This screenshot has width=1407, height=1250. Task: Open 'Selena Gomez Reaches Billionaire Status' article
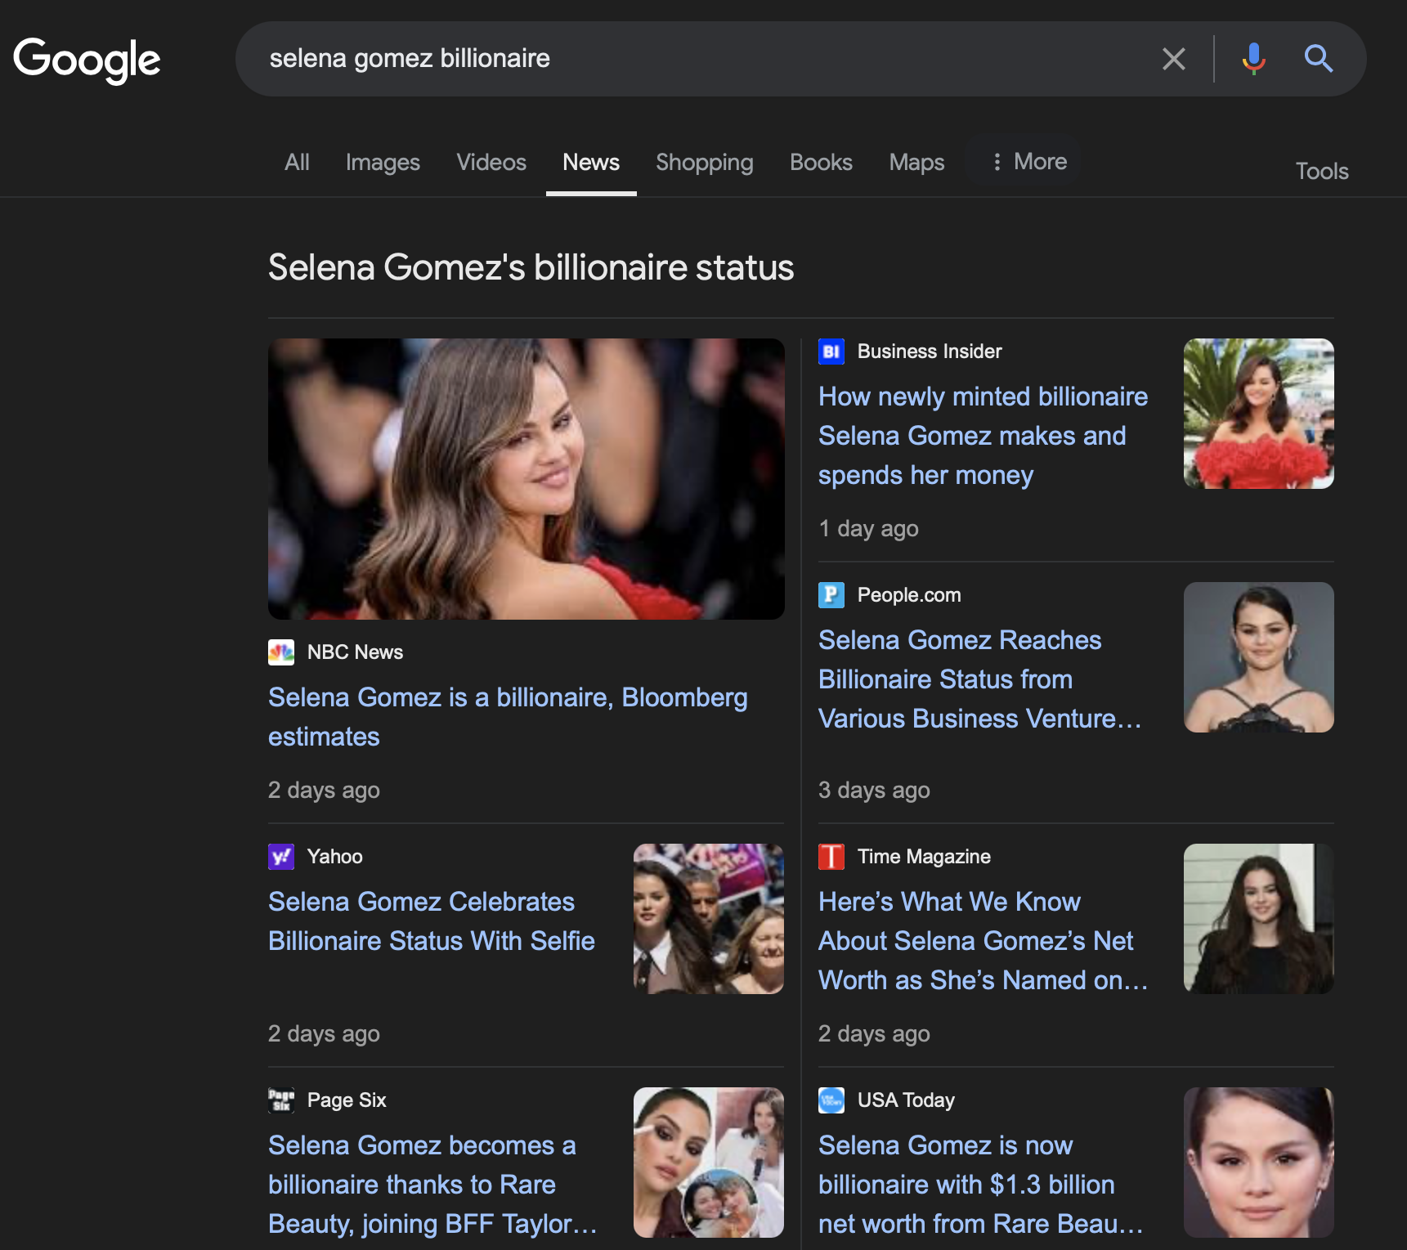(980, 679)
